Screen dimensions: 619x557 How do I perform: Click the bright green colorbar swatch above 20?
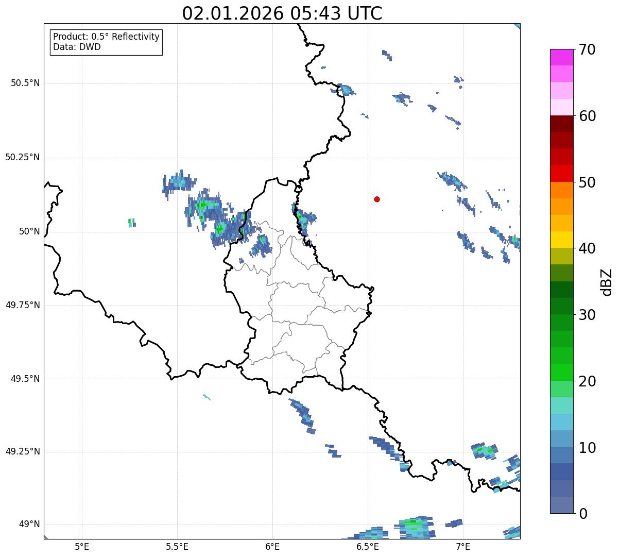[562, 373]
